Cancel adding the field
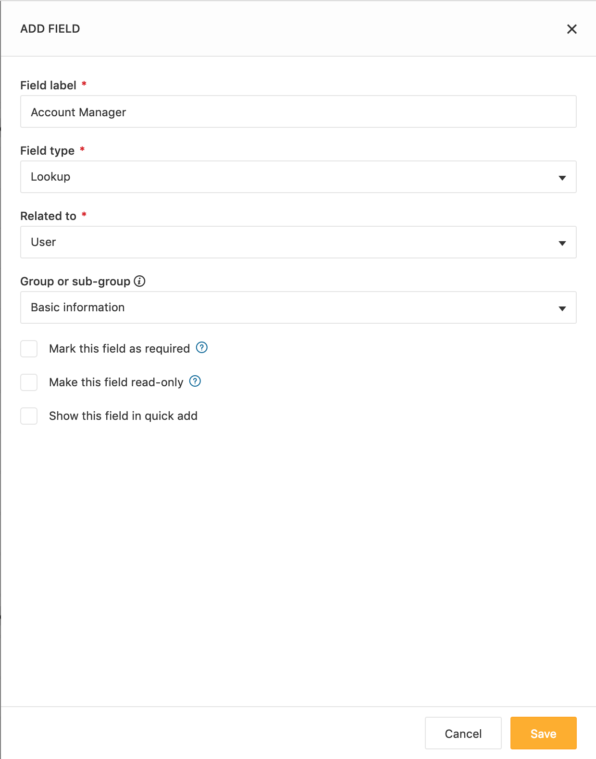The height and width of the screenshot is (759, 596). pyautogui.click(x=463, y=733)
